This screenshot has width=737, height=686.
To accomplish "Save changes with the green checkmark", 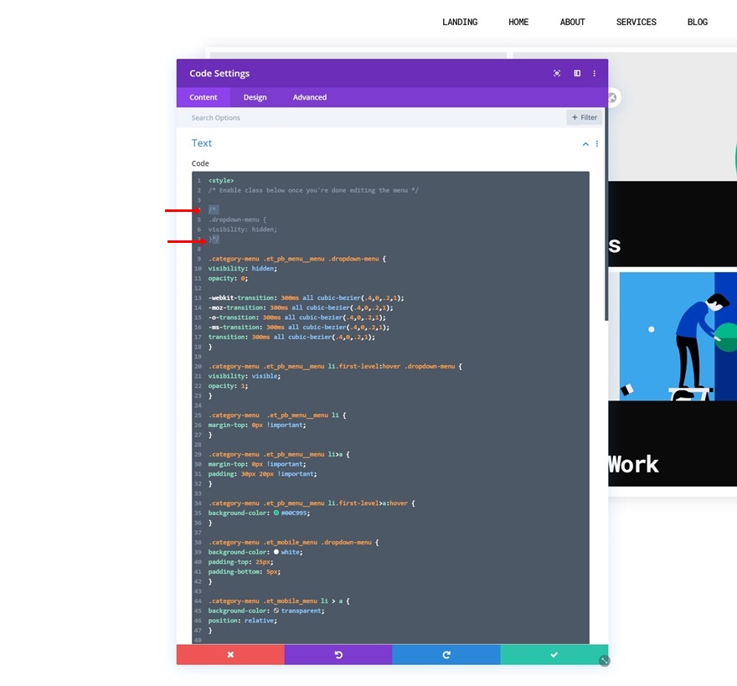I will (x=554, y=654).
